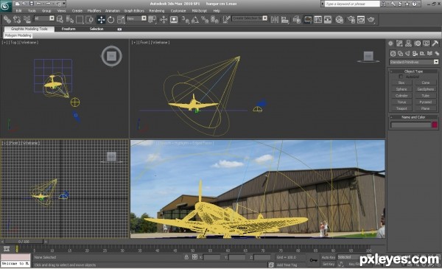Toggle the Auto Key button
The width and height of the screenshot is (442, 269).
tap(329, 257)
